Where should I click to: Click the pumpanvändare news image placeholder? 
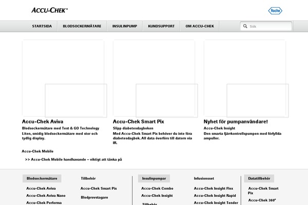[x=245, y=78]
